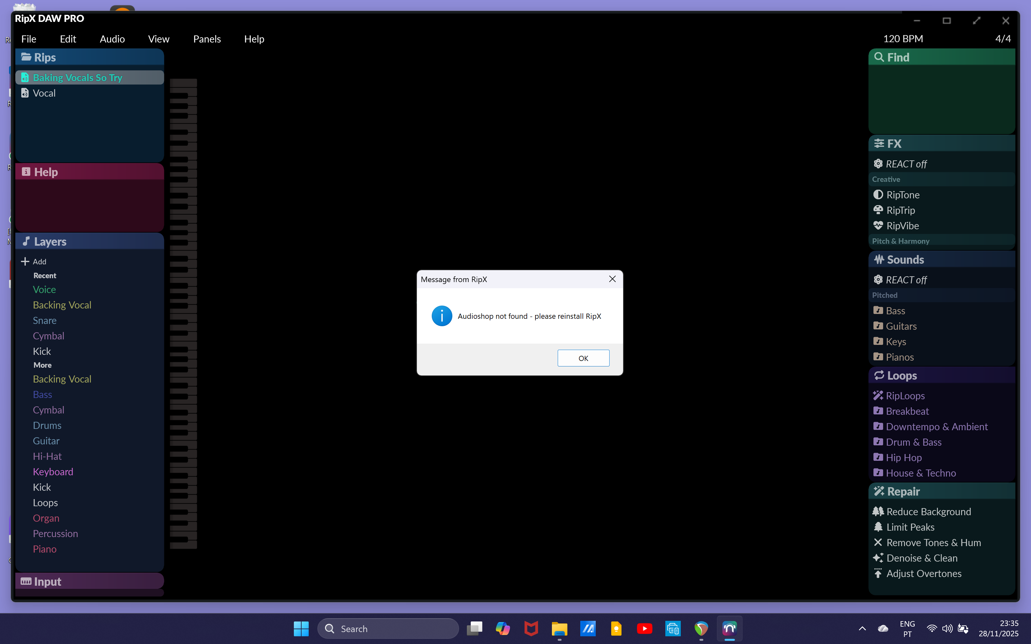Click the Remove Tones & Hum icon
Viewport: 1031px width, 644px height.
(x=878, y=542)
